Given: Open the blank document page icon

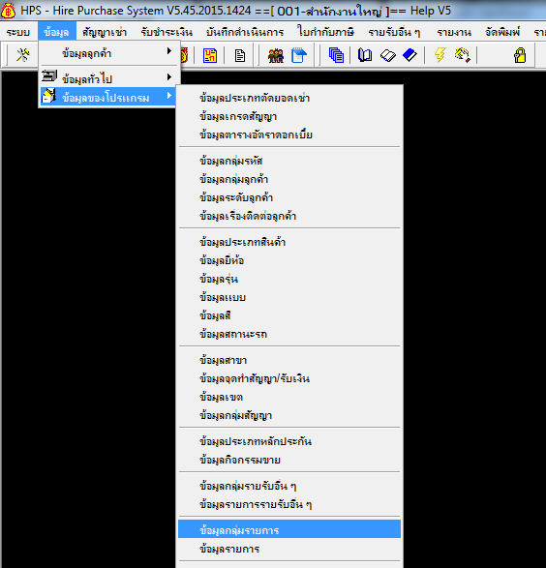Looking at the screenshot, I should tap(239, 56).
